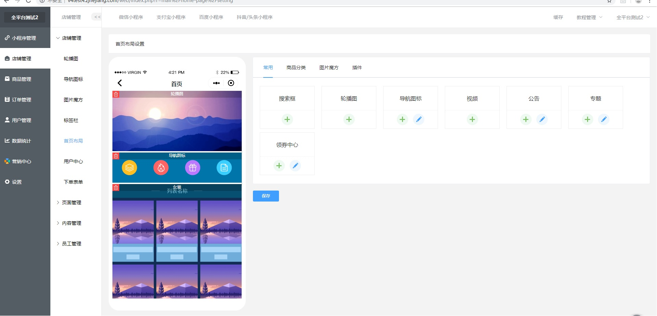Open the 全平台测试2 account dropdown
Screen dimensions: 657x316
633,17
